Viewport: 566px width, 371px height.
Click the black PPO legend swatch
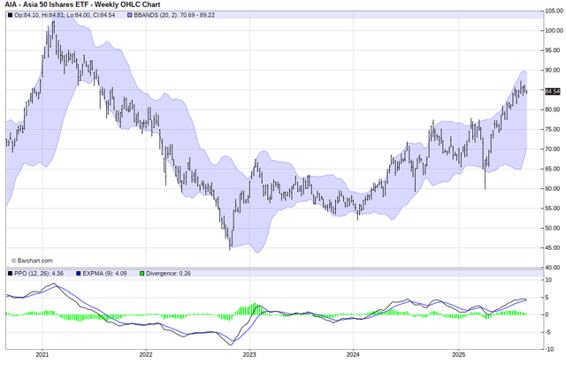click(10, 274)
